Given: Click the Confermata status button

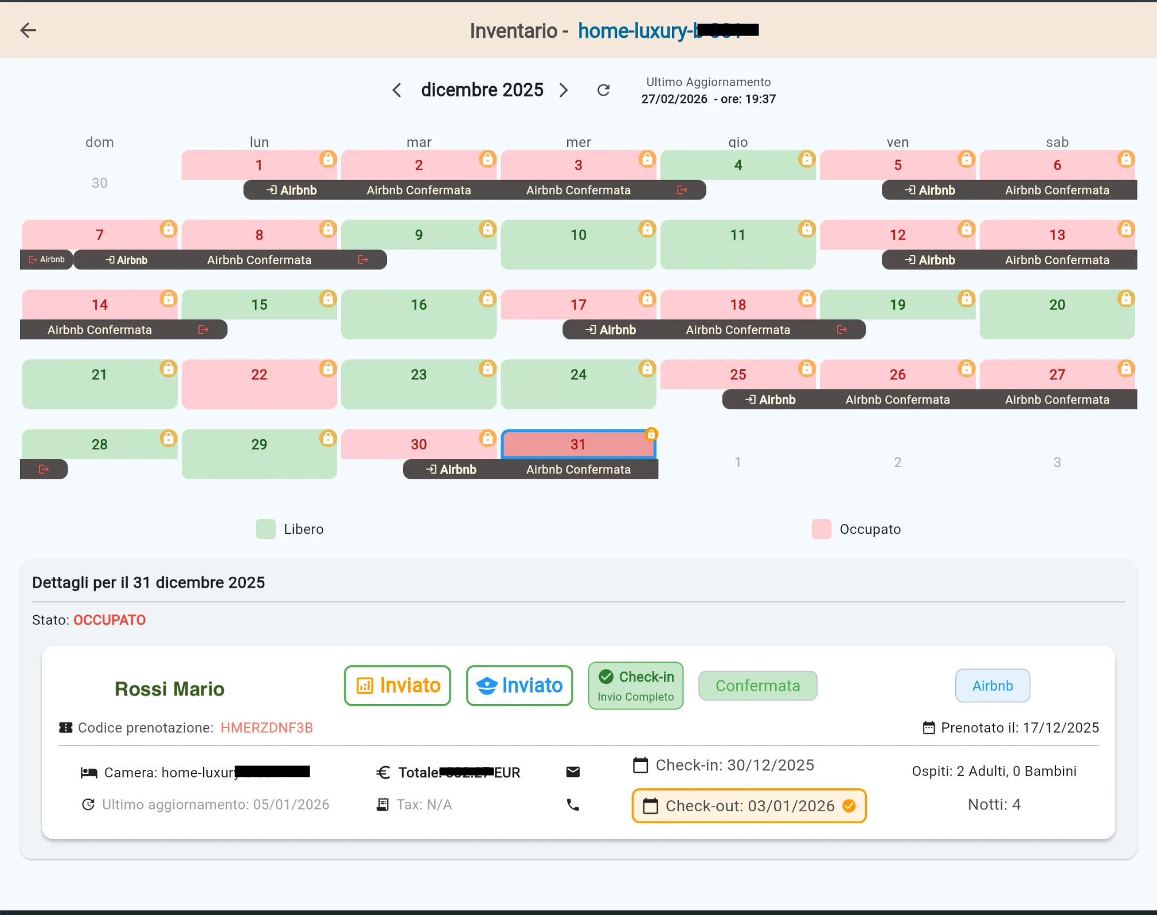Looking at the screenshot, I should tap(757, 685).
